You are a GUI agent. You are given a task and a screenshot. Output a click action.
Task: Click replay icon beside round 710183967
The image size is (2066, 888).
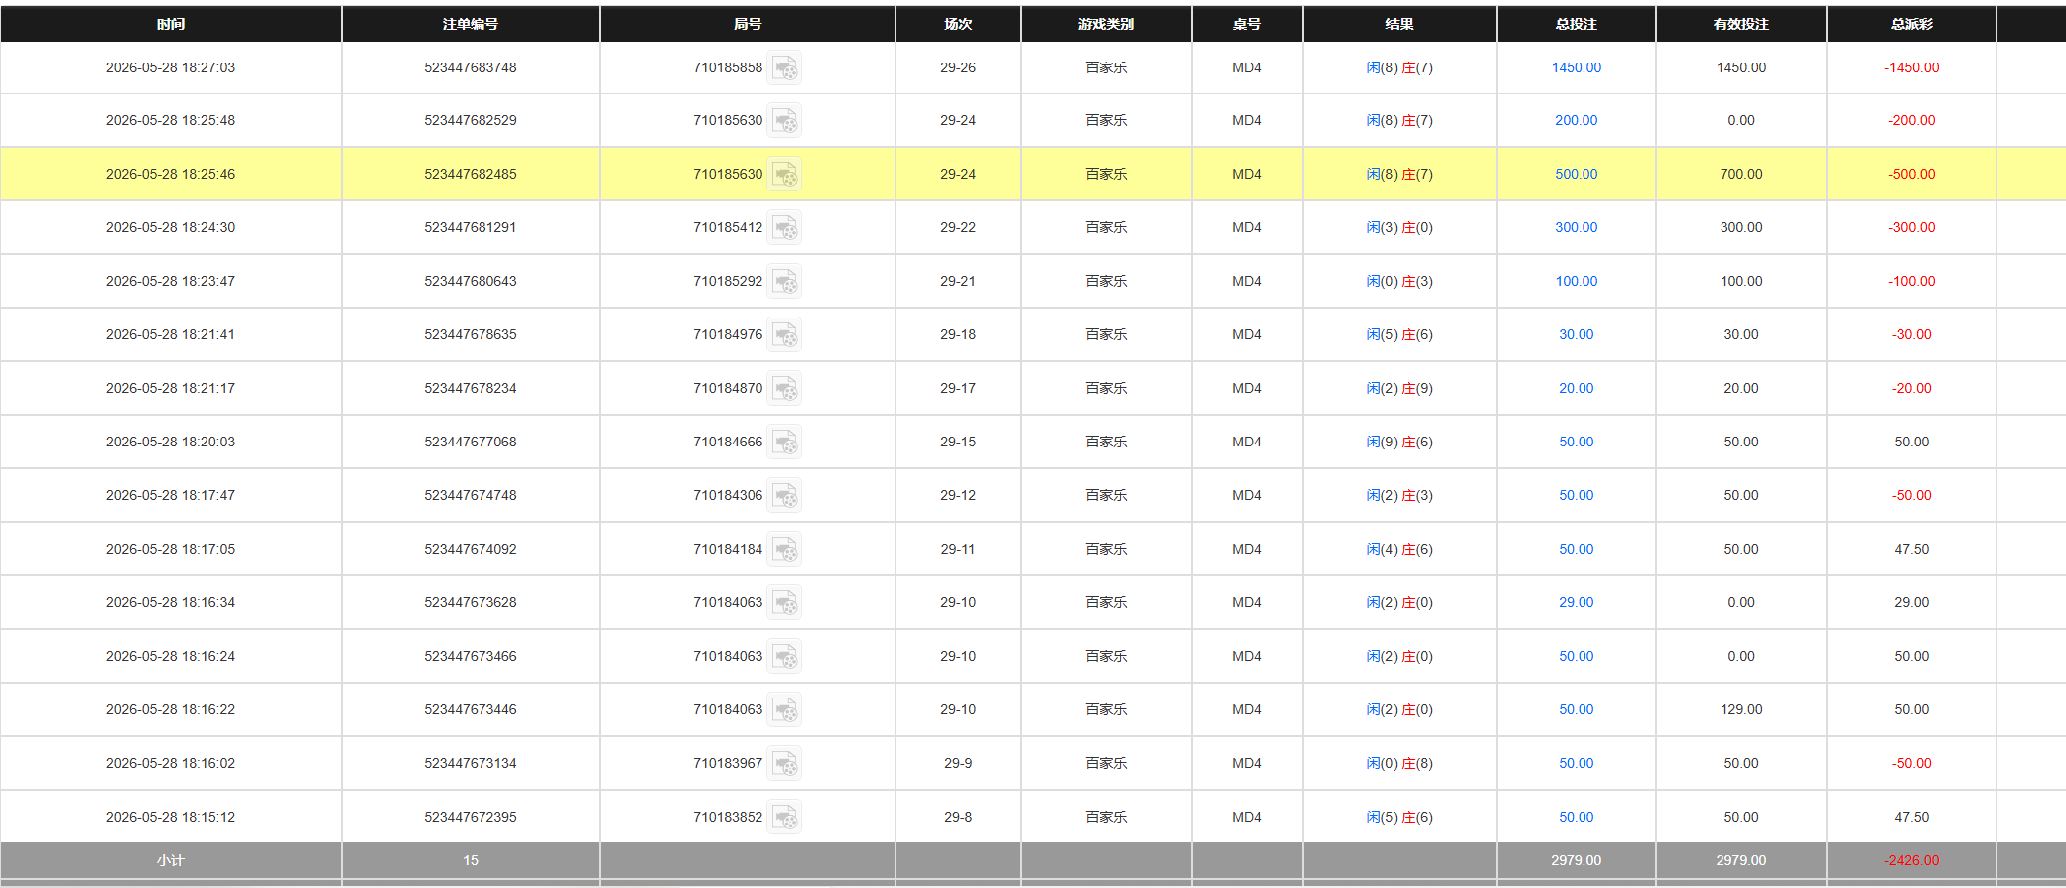[784, 764]
